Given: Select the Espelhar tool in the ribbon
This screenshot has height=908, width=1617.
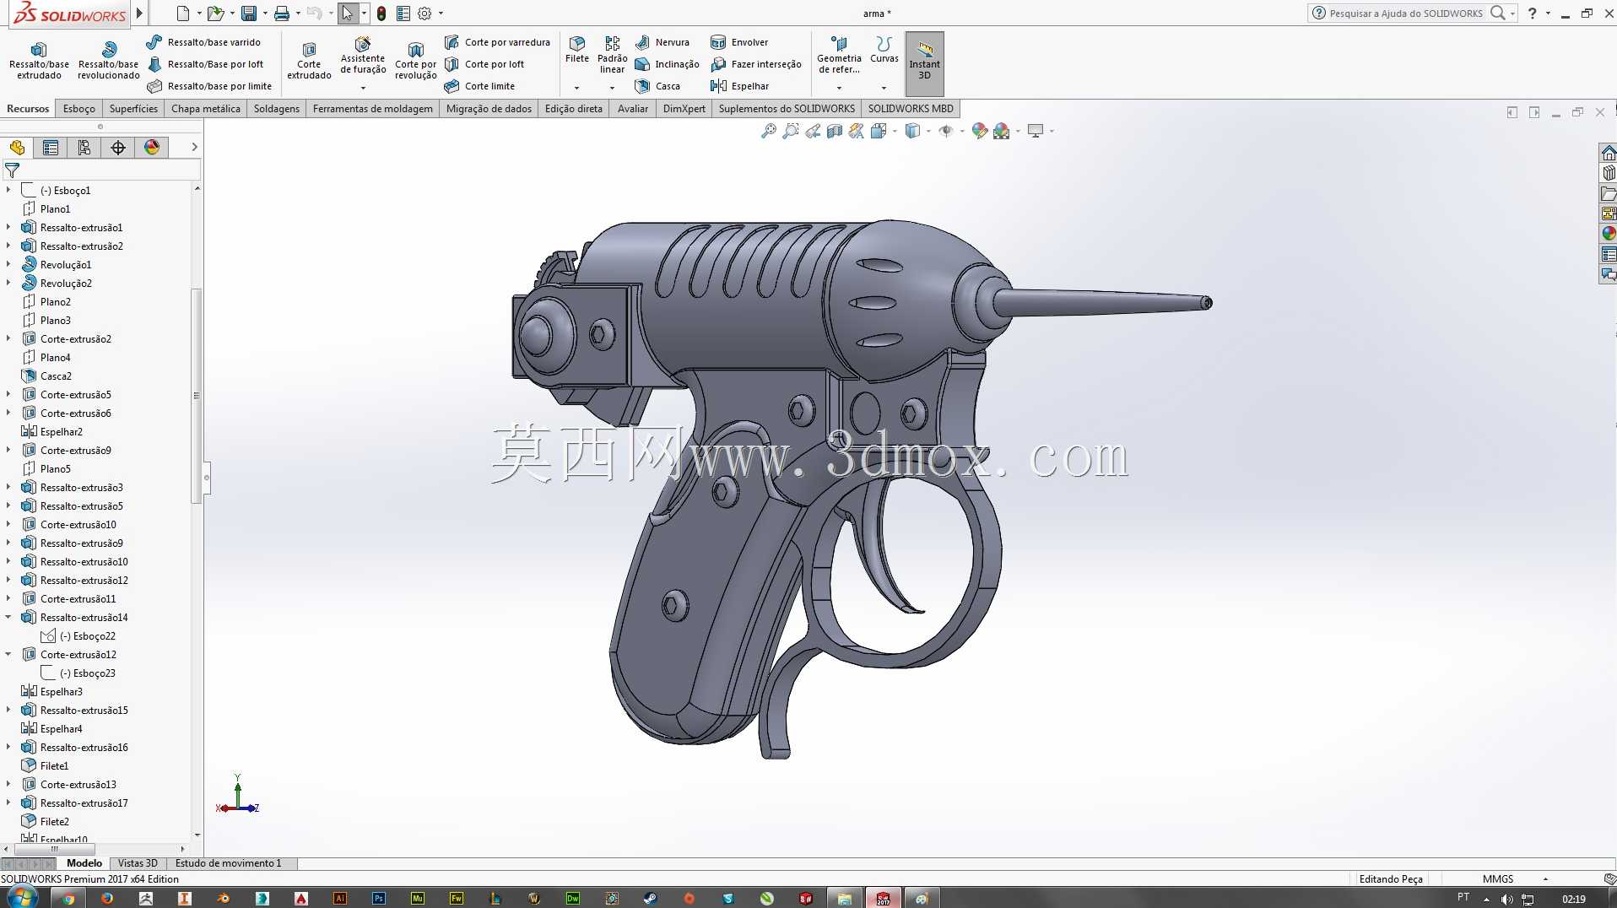Looking at the screenshot, I should (740, 86).
